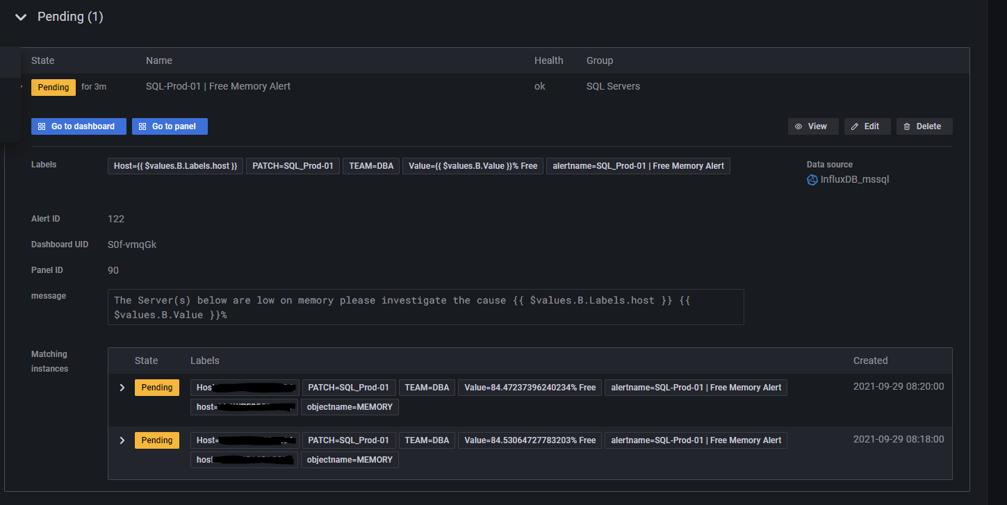Click the Created column header
The image size is (1007, 505).
870,361
